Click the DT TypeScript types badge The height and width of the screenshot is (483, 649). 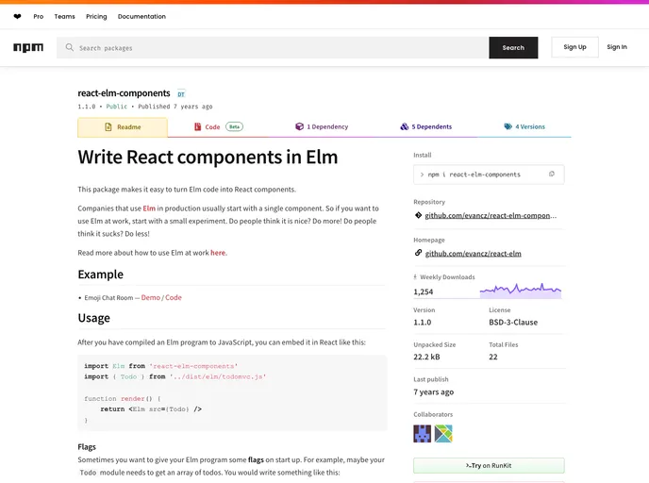click(181, 94)
